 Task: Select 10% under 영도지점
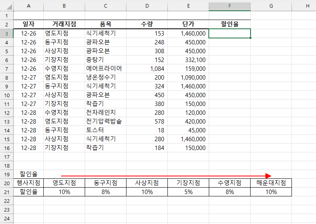click(x=64, y=192)
